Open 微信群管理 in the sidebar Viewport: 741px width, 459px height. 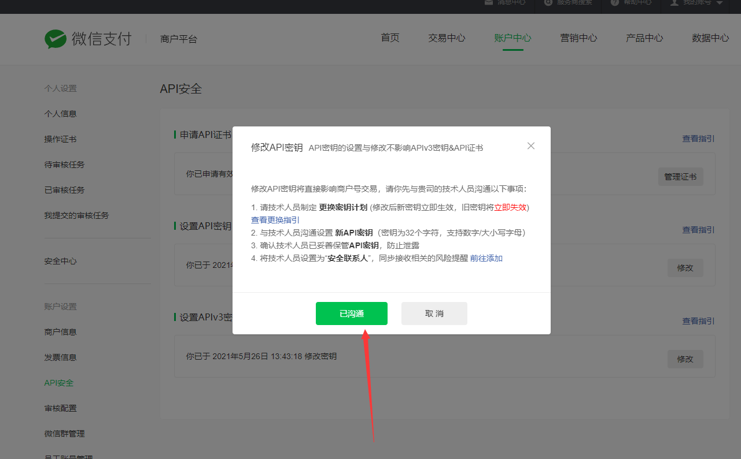tap(65, 434)
